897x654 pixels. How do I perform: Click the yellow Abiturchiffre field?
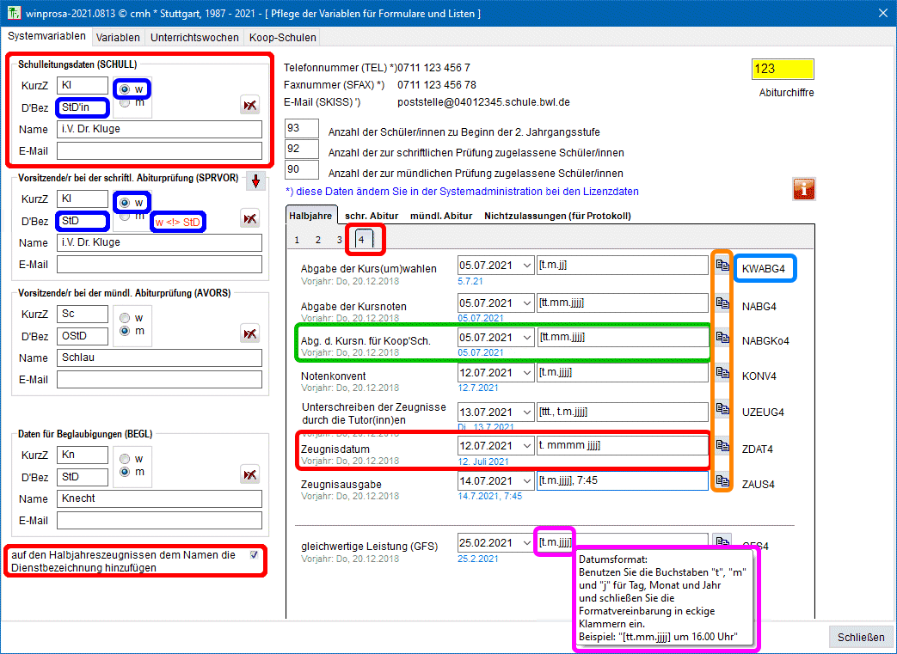783,70
